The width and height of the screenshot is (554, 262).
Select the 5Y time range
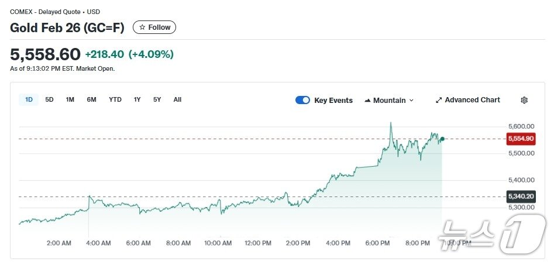point(157,99)
